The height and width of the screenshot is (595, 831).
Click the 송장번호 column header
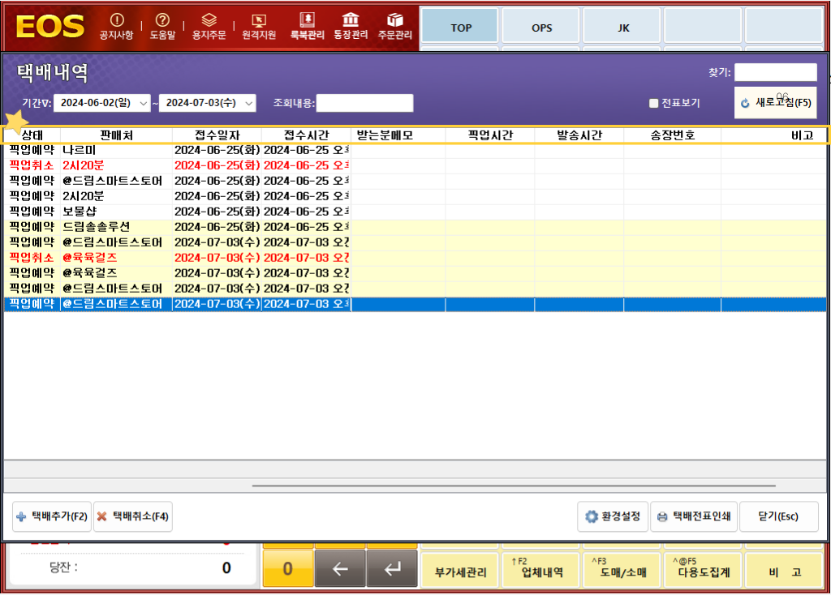coord(673,135)
